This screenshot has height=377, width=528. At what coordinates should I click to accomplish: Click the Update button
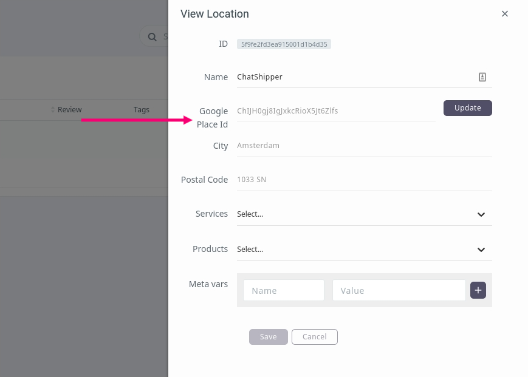467,108
